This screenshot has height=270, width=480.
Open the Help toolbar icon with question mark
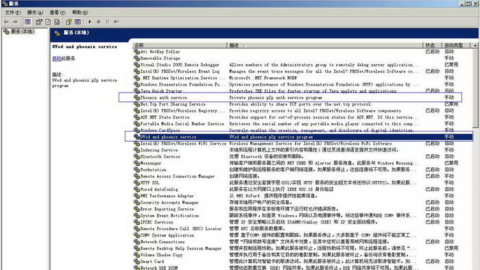(69, 22)
